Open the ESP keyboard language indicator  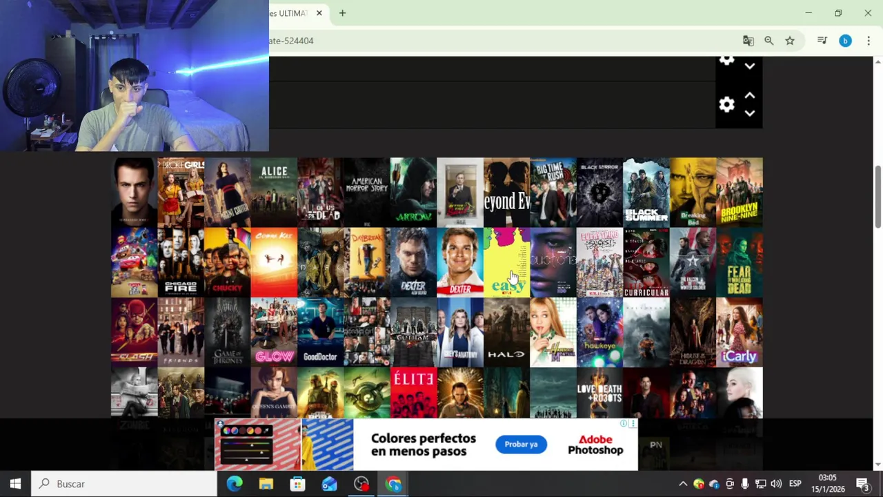(795, 484)
